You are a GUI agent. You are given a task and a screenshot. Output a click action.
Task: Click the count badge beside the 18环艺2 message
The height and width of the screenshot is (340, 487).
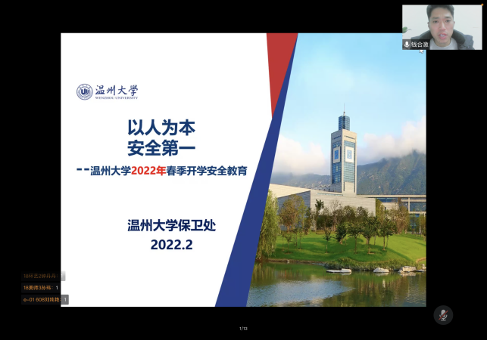(62, 276)
